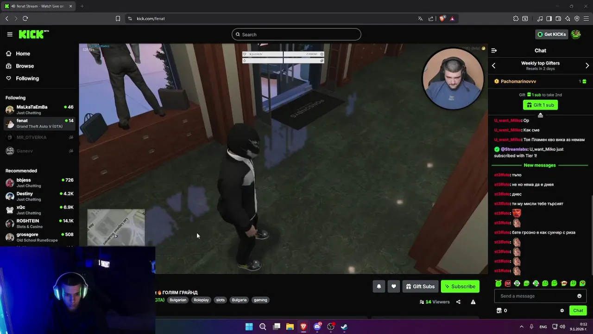Open chat settings gear icon
The width and height of the screenshot is (593, 334).
tap(562, 311)
